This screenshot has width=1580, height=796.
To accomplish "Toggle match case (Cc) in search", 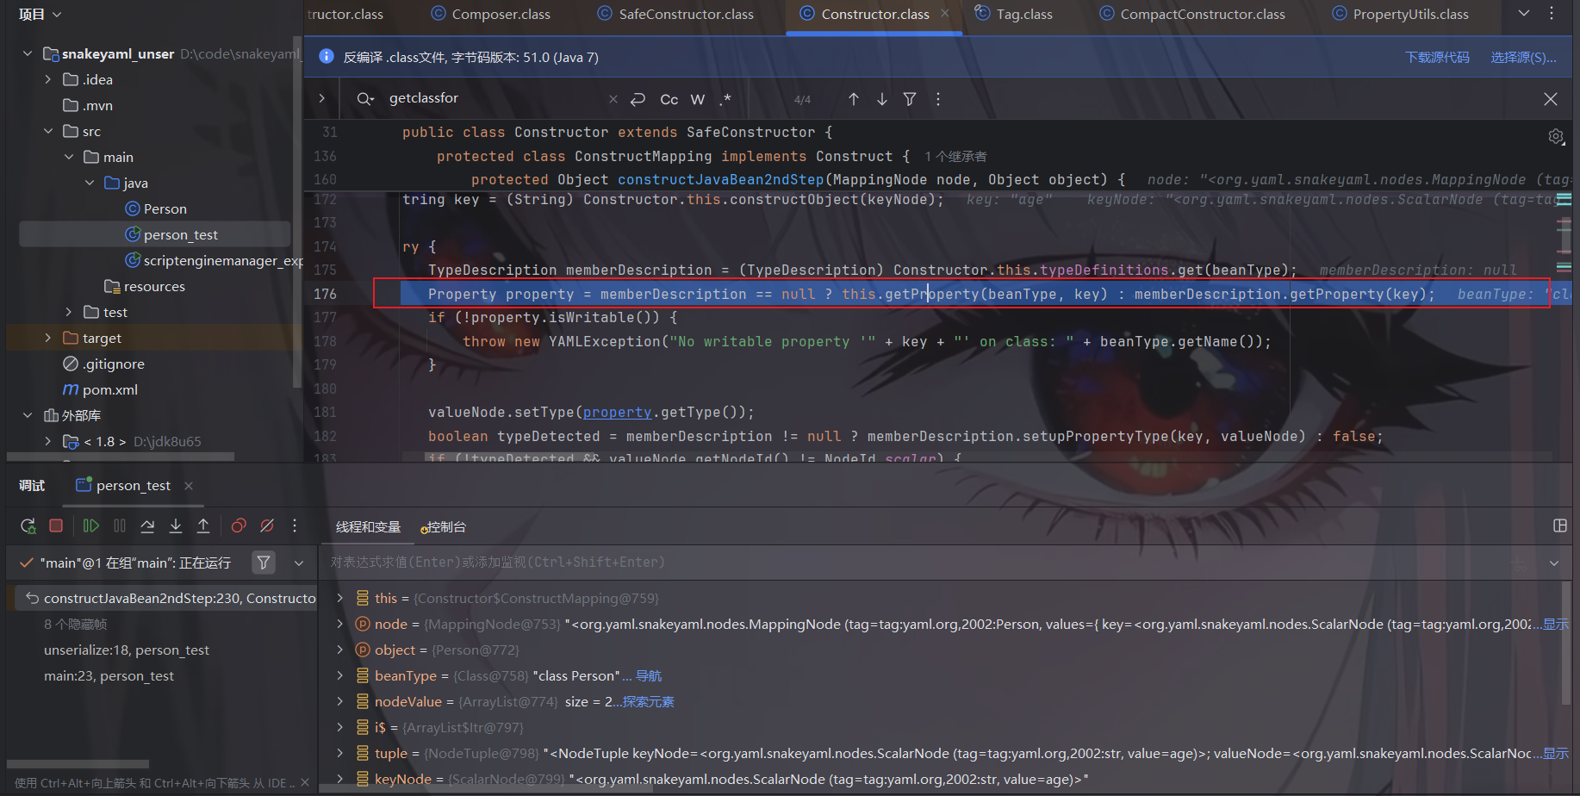I will 669,99.
